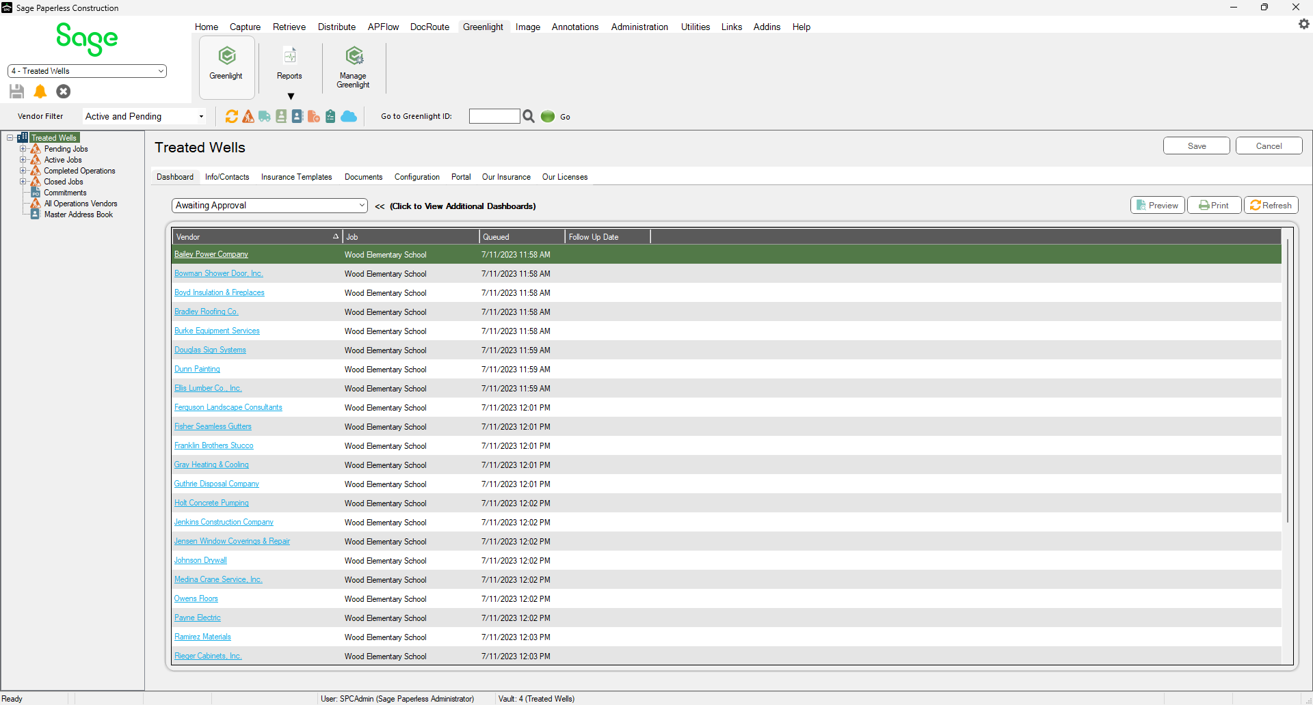Switch to the Our Licenses tab
Image resolution: width=1313 pixels, height=705 pixels.
[565, 177]
